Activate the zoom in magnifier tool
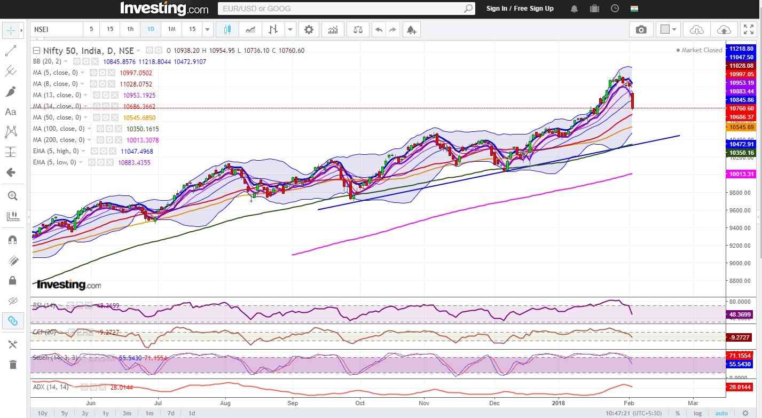762x418 pixels. (12, 196)
